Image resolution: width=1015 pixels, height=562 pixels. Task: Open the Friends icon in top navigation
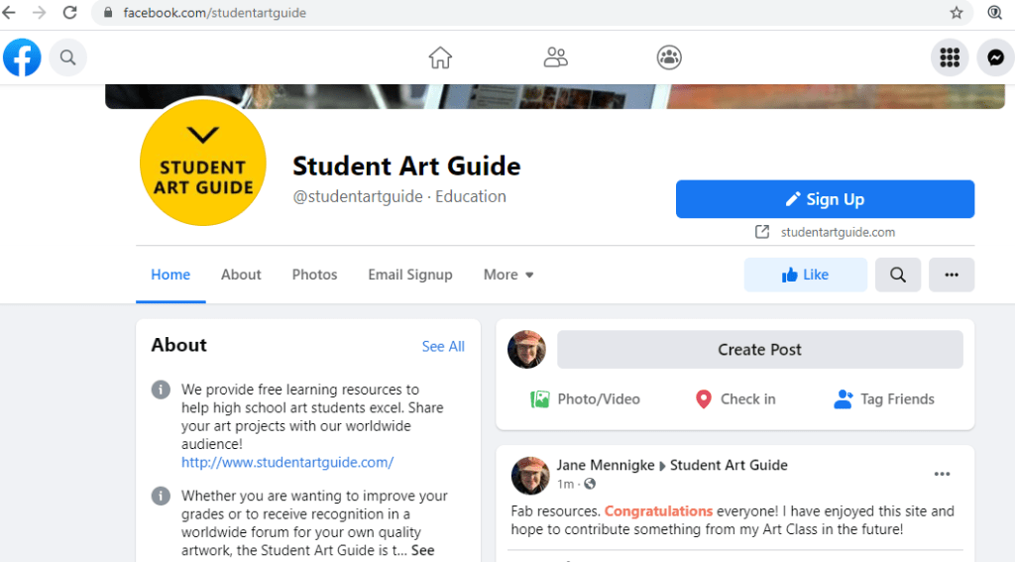[x=556, y=57]
